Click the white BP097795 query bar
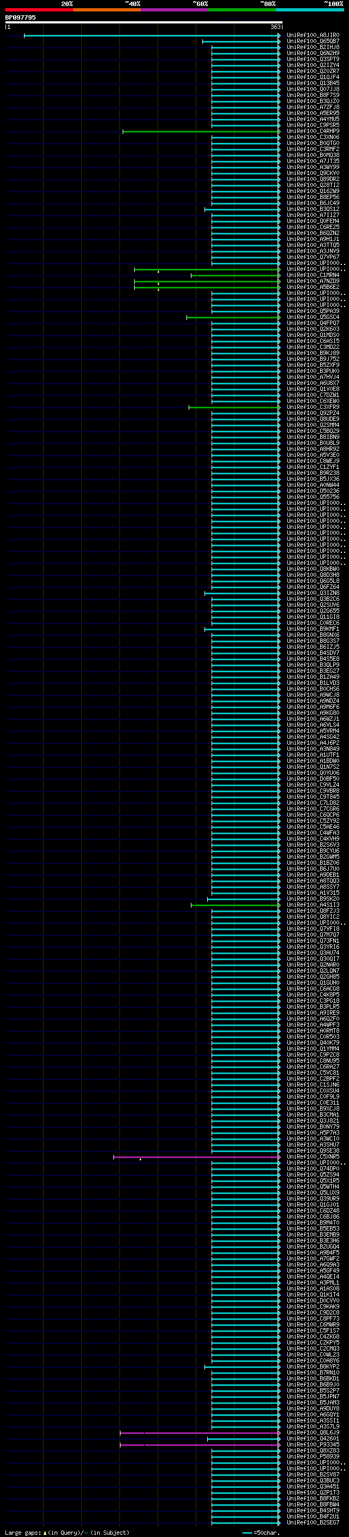 [144, 23]
